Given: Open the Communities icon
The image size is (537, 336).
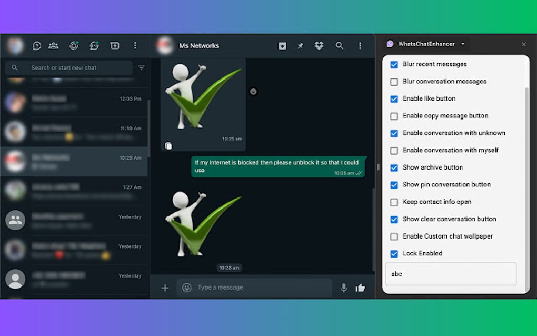Looking at the screenshot, I should pos(53,46).
